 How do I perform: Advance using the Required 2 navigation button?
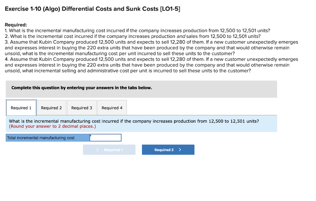(168, 150)
